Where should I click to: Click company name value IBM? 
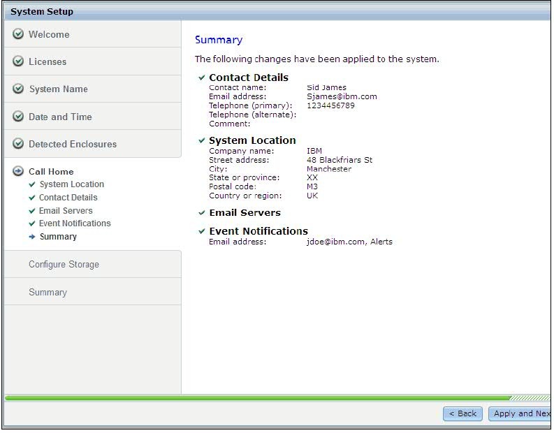[x=314, y=151]
